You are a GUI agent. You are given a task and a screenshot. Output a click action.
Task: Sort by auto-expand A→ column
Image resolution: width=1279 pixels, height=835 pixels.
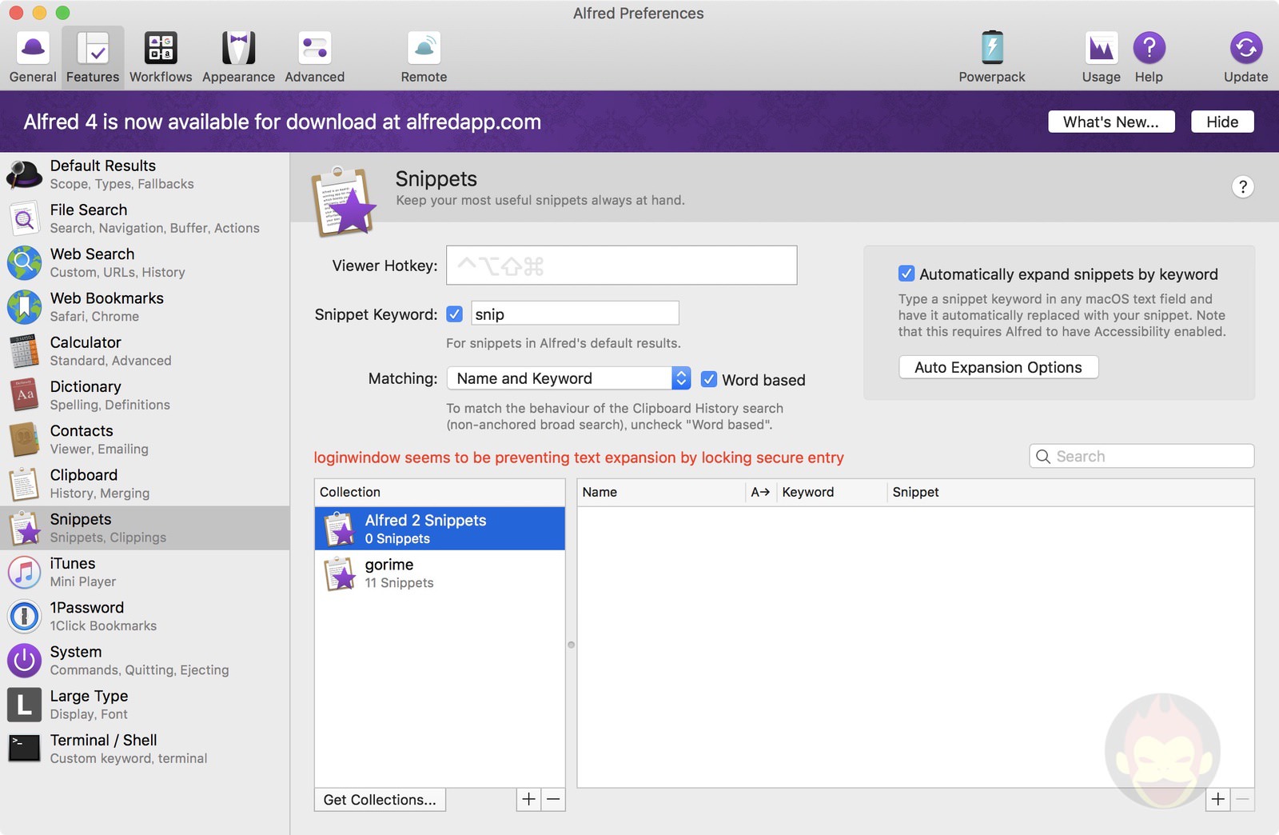pyautogui.click(x=760, y=492)
